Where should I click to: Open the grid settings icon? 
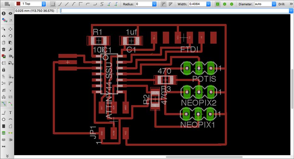[7, 4]
